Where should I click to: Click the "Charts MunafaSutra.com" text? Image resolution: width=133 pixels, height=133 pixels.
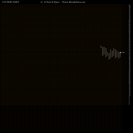coord(73,2)
